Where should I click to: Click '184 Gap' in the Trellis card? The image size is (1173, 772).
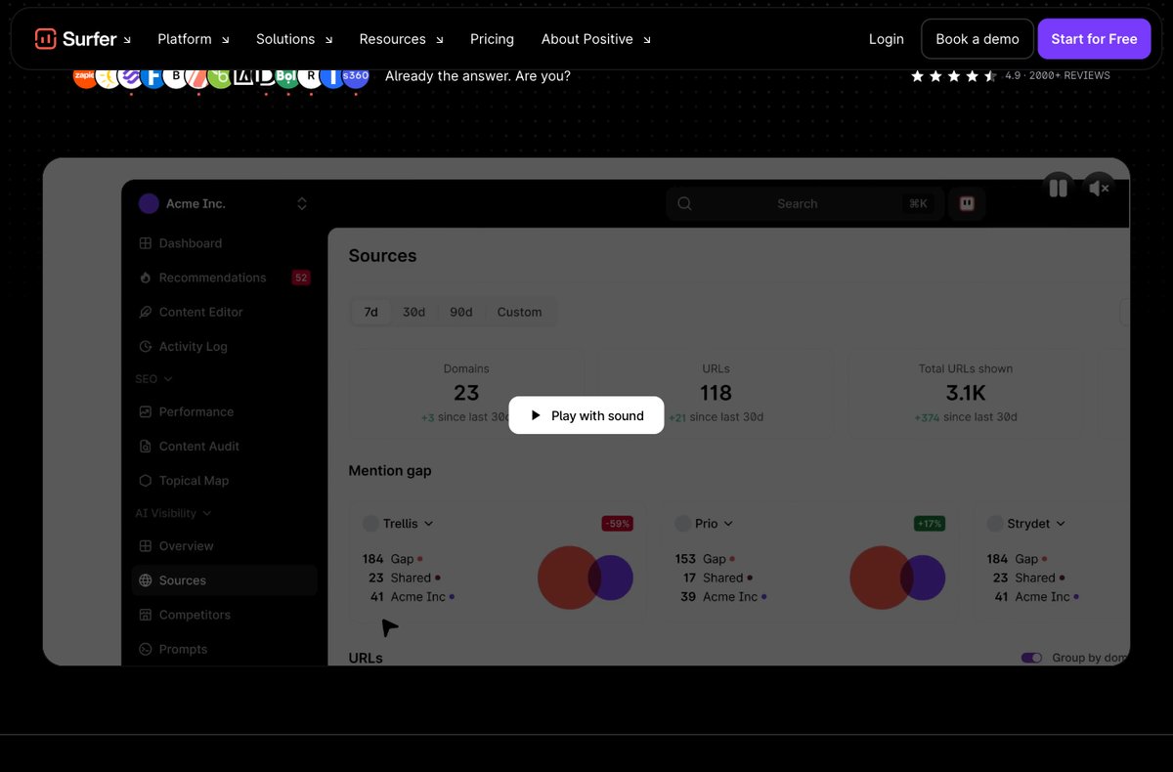click(x=392, y=559)
